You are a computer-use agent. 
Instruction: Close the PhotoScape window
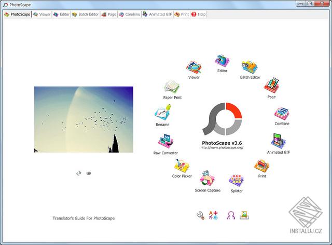[x=322, y=4]
